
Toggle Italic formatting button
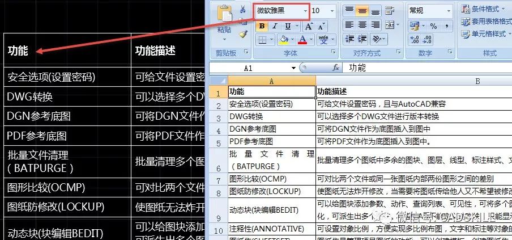click(x=275, y=27)
